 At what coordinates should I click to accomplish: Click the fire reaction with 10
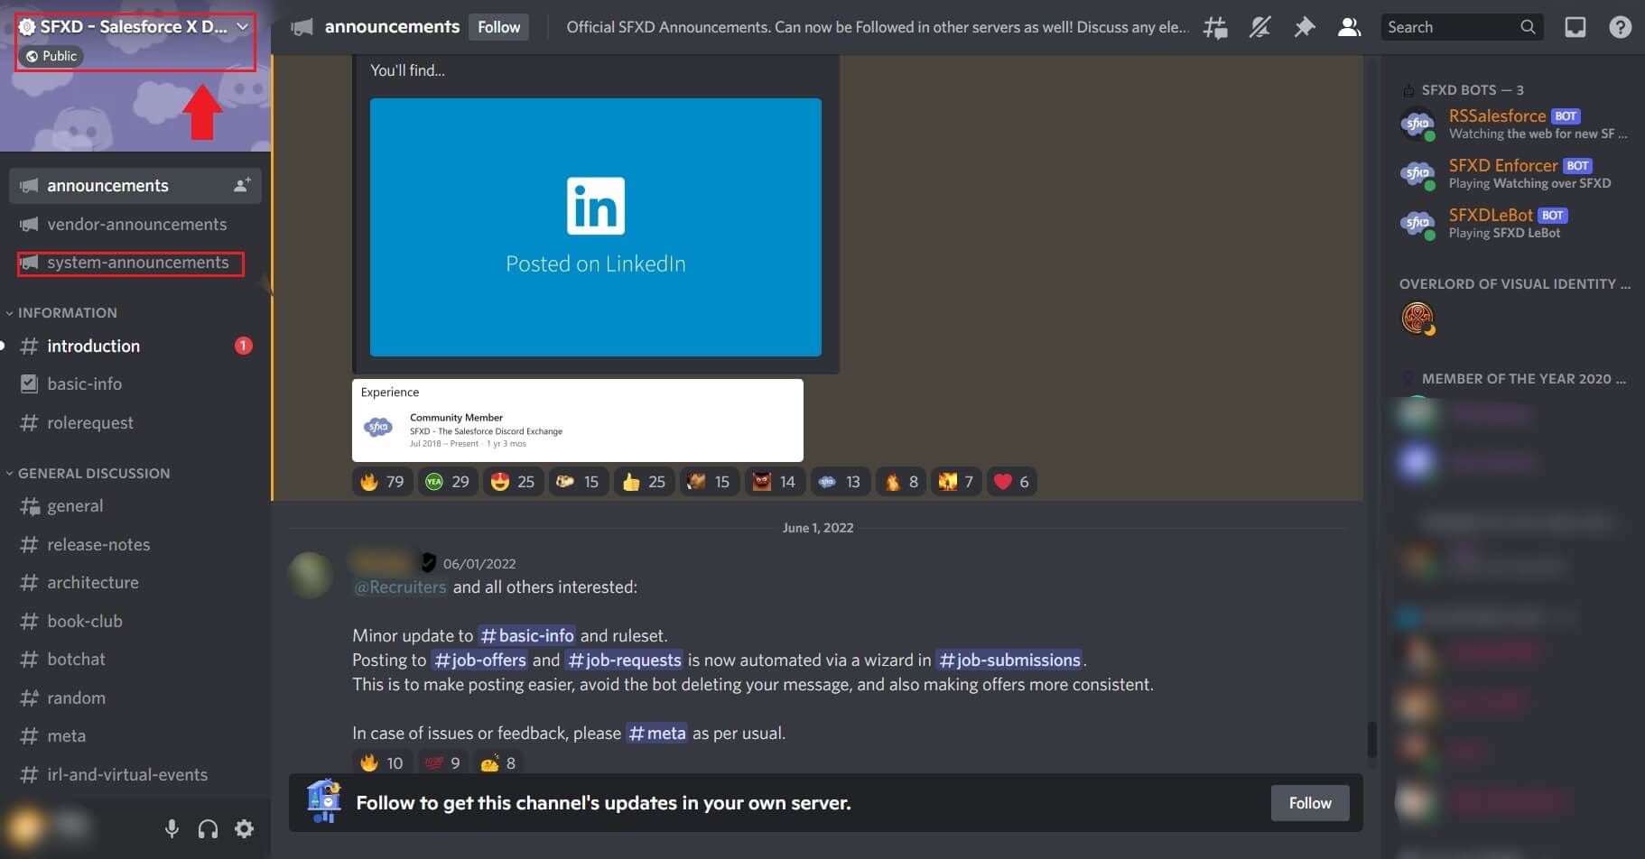382,762
